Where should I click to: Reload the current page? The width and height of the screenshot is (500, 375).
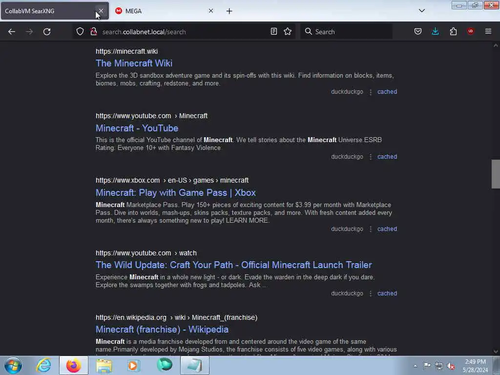click(x=47, y=32)
